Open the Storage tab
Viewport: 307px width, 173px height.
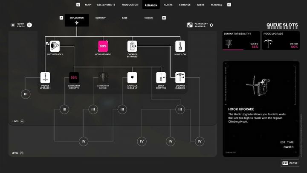tap(185, 5)
